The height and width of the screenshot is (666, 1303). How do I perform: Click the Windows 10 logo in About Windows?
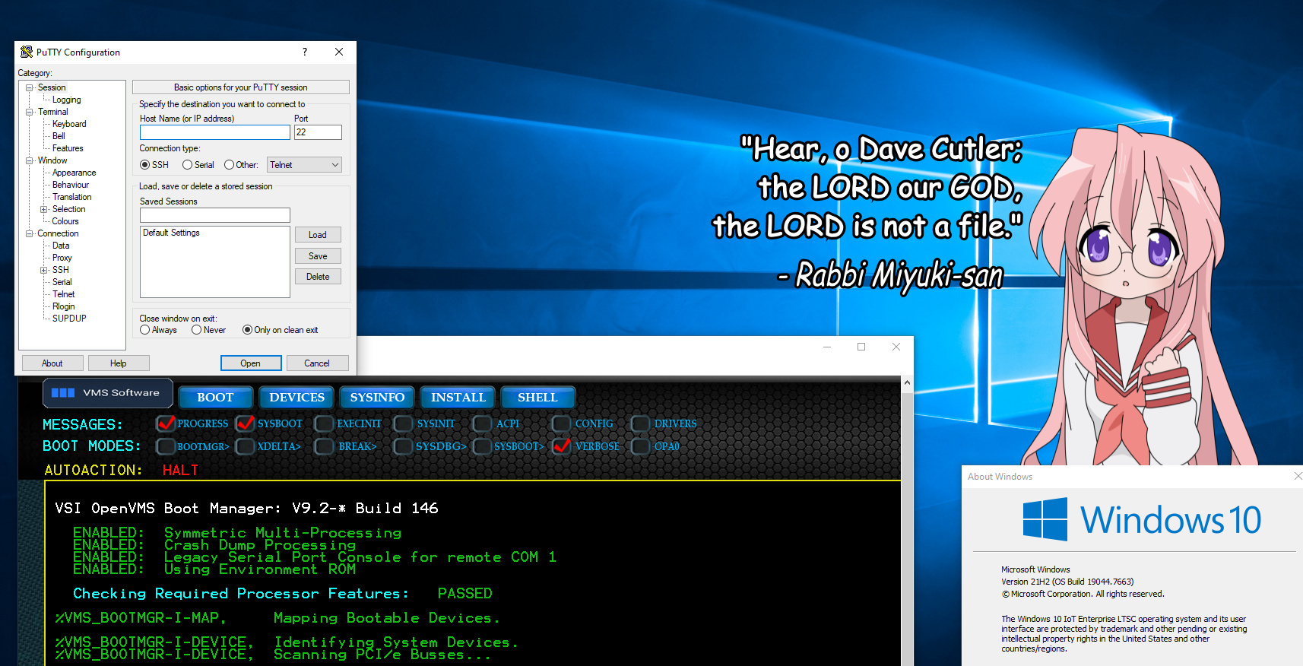click(x=1141, y=520)
